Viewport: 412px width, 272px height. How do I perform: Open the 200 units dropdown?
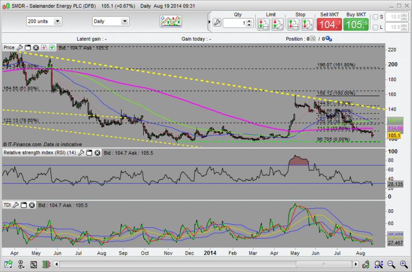click(44, 22)
